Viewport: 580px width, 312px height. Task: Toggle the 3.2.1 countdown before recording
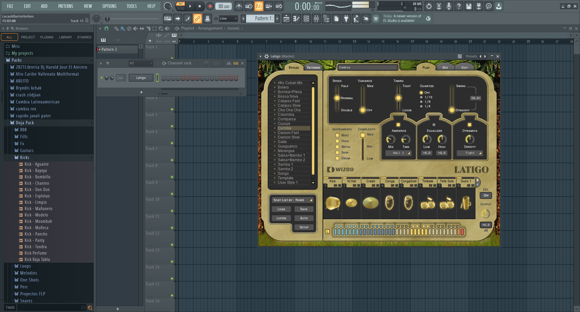coord(259,6)
